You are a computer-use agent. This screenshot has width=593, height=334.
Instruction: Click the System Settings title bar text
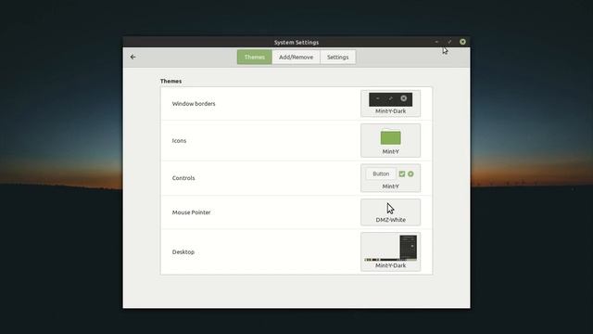pyautogui.click(x=296, y=42)
